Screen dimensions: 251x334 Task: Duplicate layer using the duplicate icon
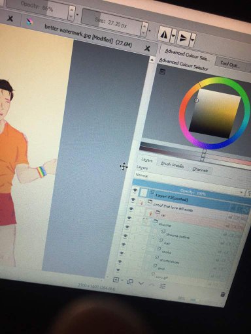coord(130,282)
